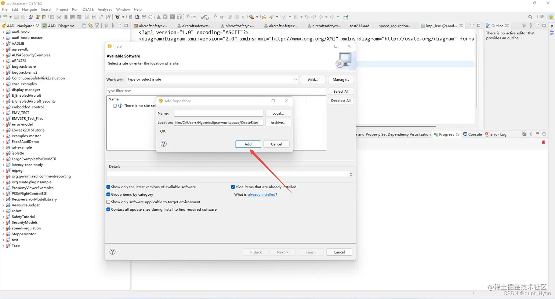Screen dimensions: 555x299
Task: Open the Work with site dropdown
Action: click(295, 80)
